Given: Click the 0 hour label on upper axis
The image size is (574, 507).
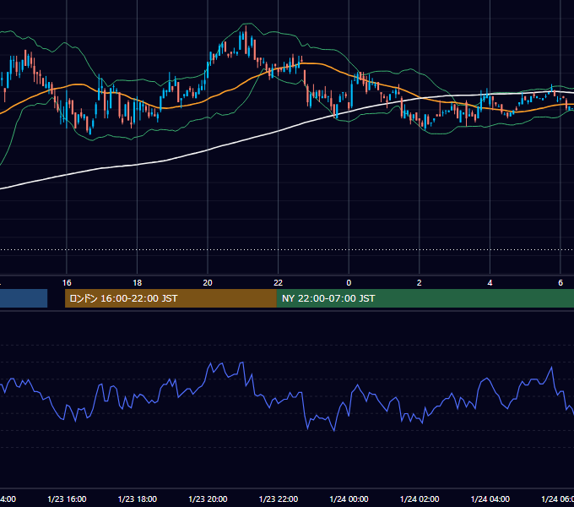Looking at the screenshot, I should (349, 283).
